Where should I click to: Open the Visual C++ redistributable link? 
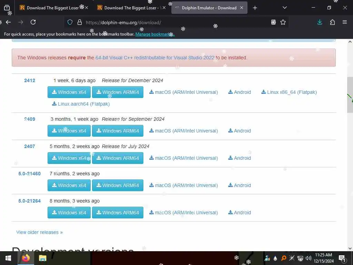click(x=155, y=58)
